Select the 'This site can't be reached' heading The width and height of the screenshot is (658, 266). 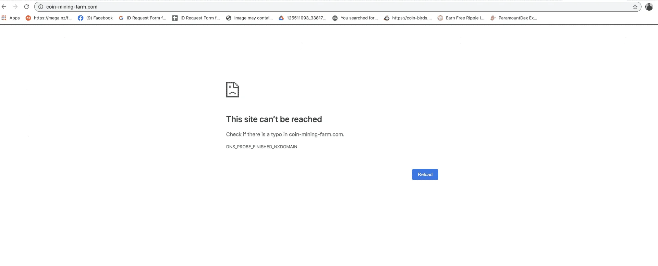pyautogui.click(x=274, y=119)
